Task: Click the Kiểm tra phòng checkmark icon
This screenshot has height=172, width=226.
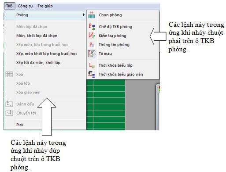Action: [x=92, y=36]
